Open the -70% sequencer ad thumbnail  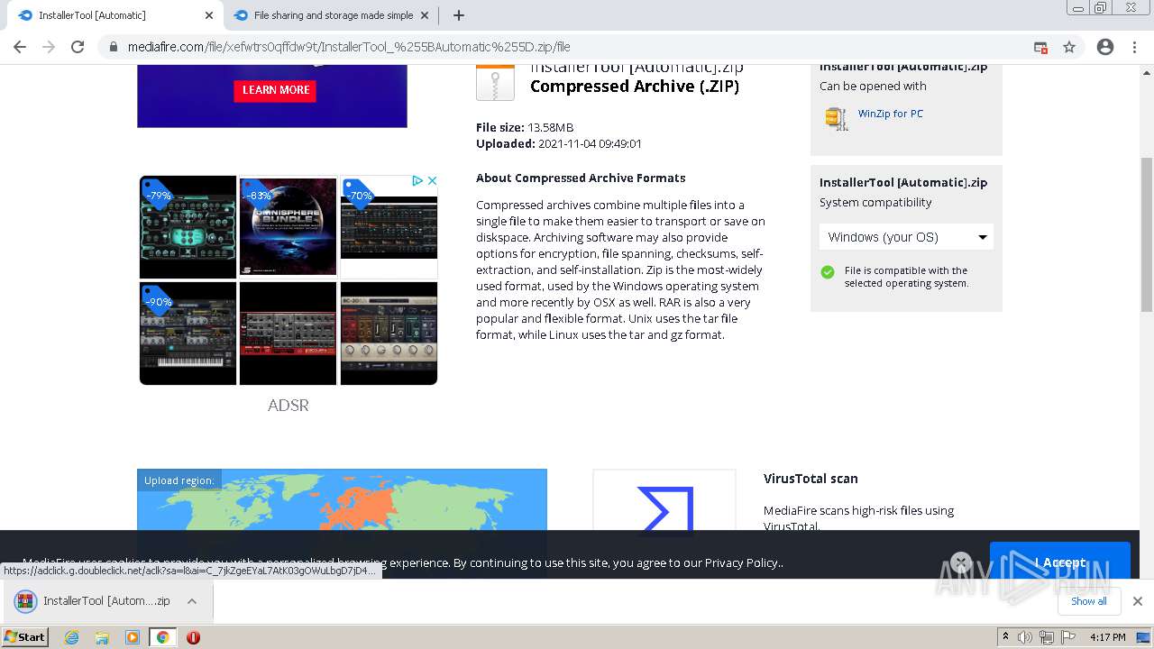[x=389, y=226]
